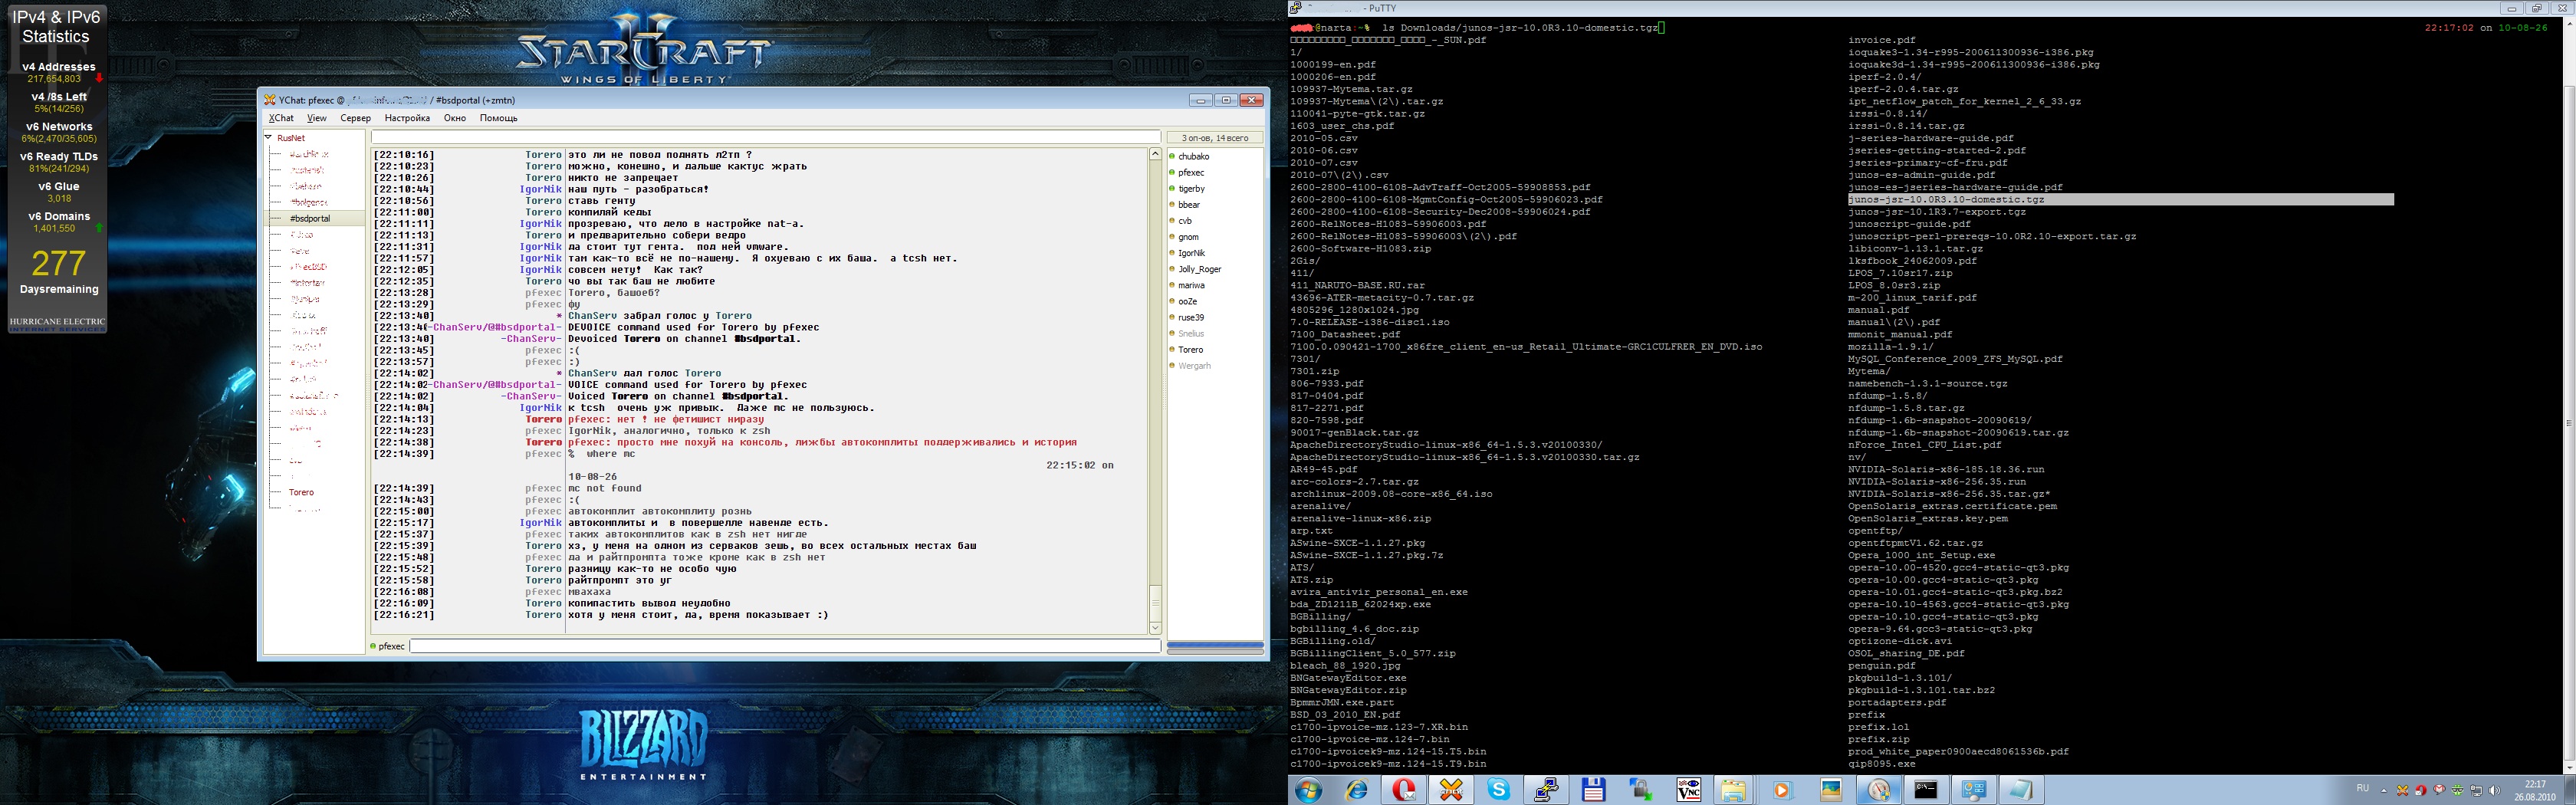Open the XChat menu
Image resolution: width=2576 pixels, height=805 pixels.
(x=281, y=118)
